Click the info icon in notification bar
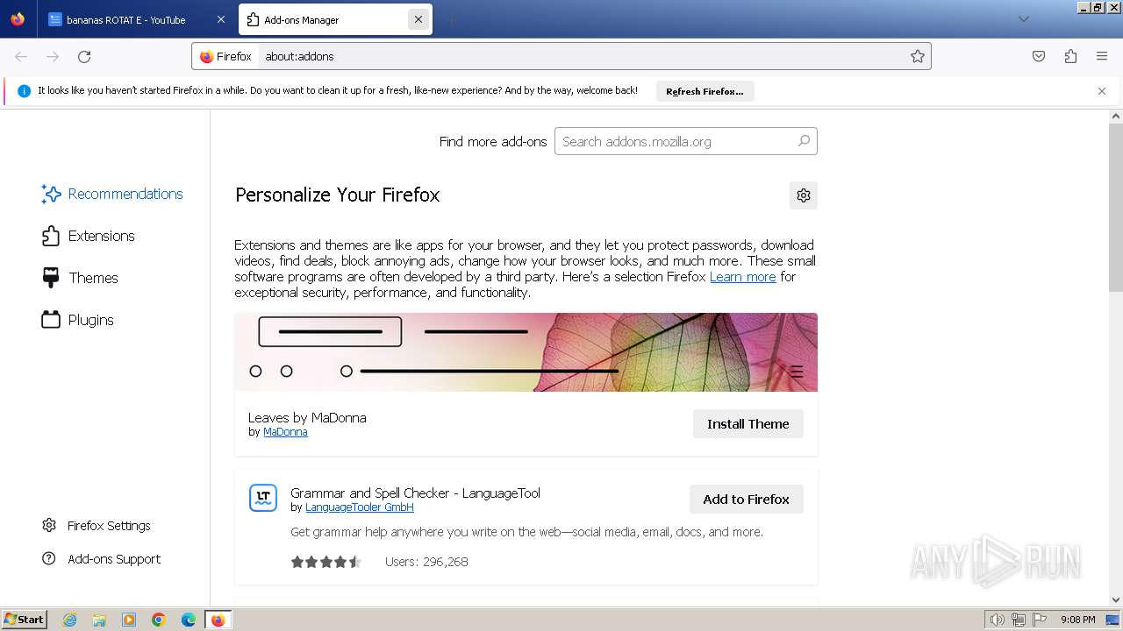 coord(25,91)
